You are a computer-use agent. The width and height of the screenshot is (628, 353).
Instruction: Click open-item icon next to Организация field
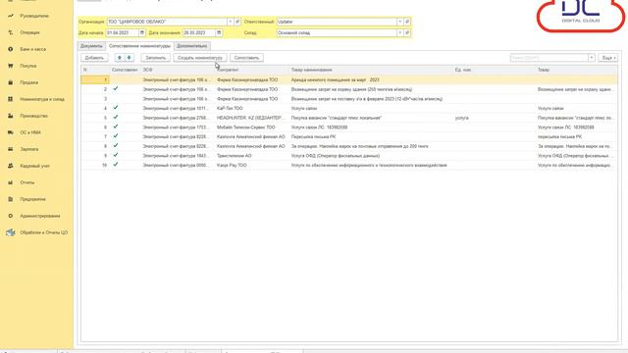point(237,22)
